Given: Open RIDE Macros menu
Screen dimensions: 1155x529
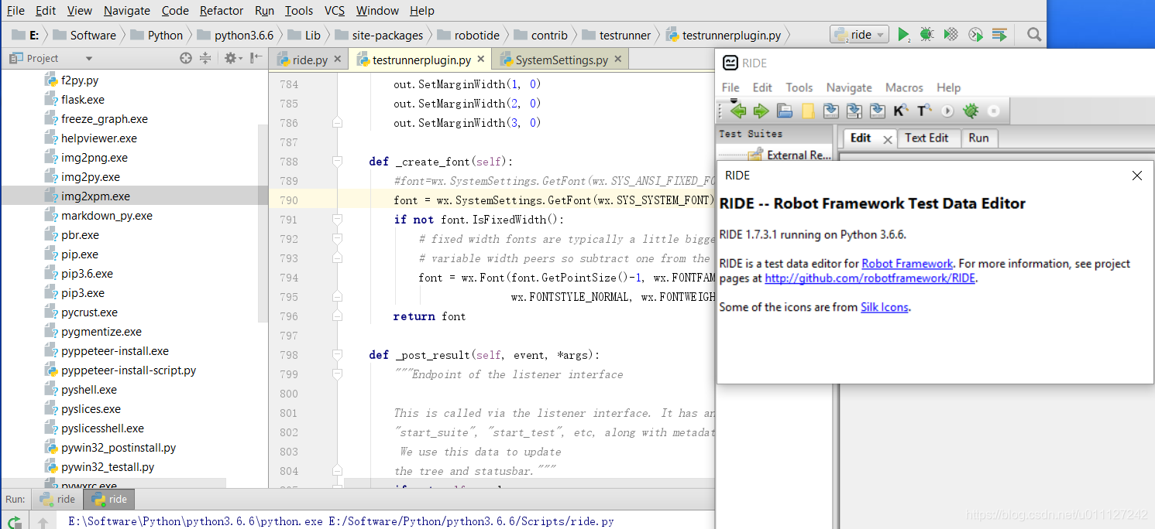Looking at the screenshot, I should pos(904,87).
